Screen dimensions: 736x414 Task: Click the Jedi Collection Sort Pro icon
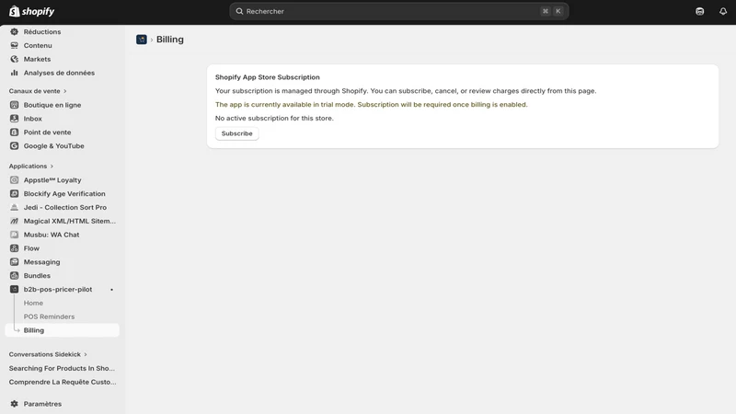14,207
